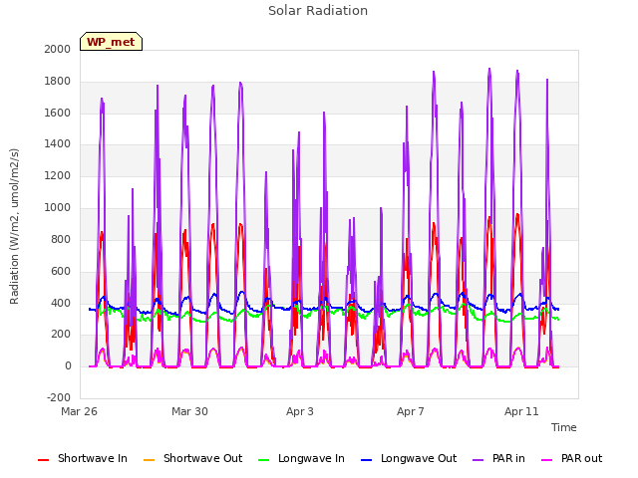Toggle Longwave In legend entry

[x=301, y=458]
